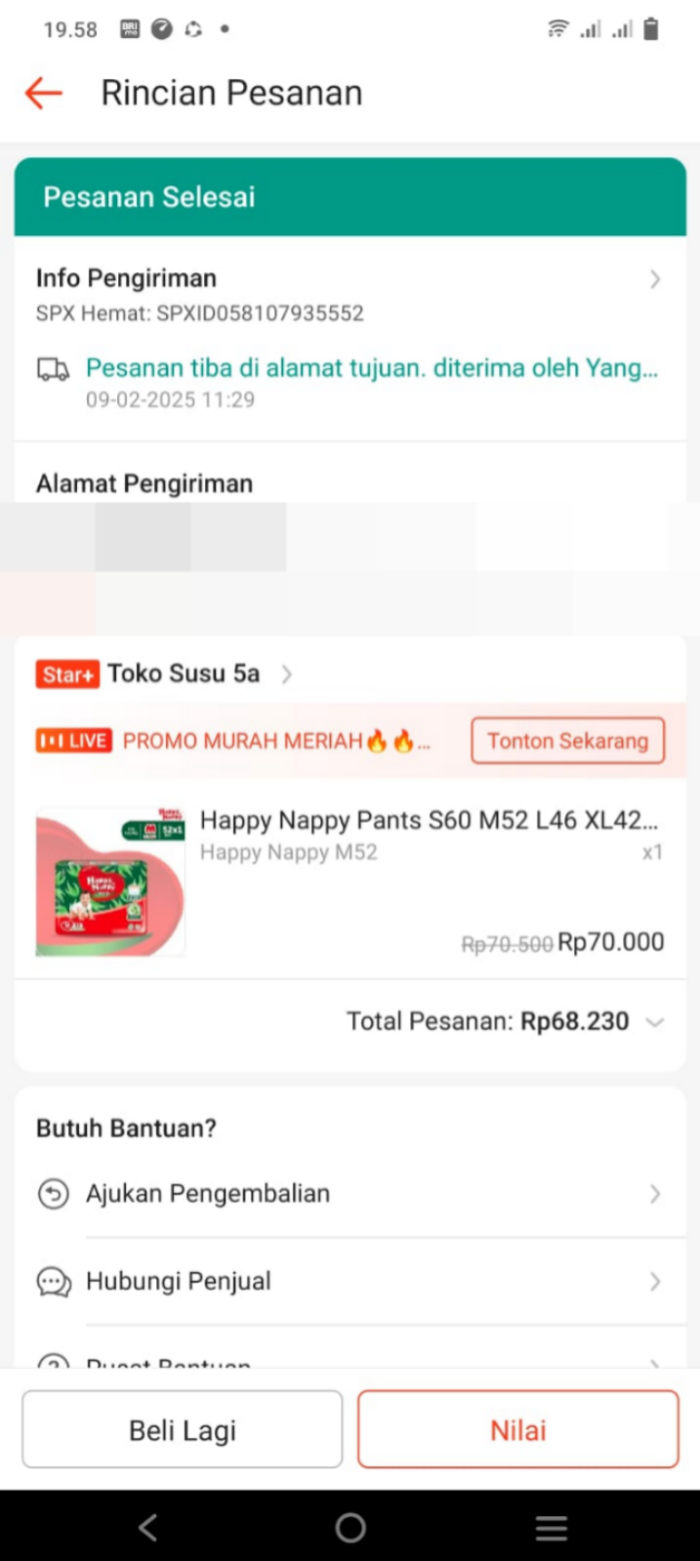
Task: Tap the Hubungi Penjual chat icon
Action: point(54,1282)
